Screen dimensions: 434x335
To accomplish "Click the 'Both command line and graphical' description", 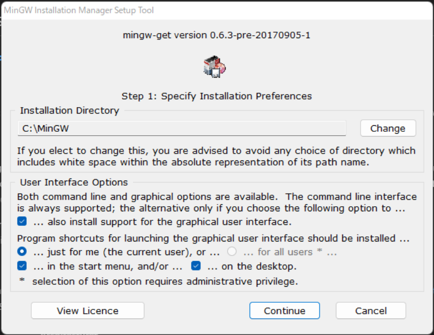I will 216,202.
